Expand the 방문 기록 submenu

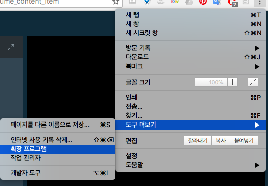coord(191,48)
